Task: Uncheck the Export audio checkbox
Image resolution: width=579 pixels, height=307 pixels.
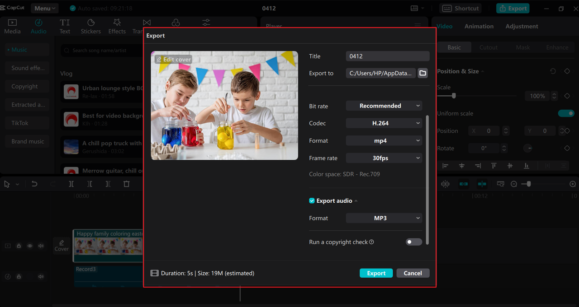Action: click(312, 201)
